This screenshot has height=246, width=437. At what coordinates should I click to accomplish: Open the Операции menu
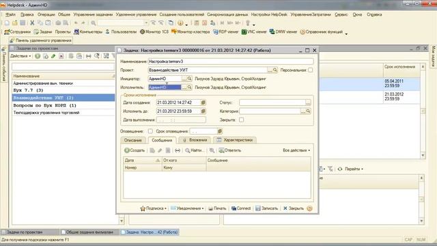pos(46,14)
